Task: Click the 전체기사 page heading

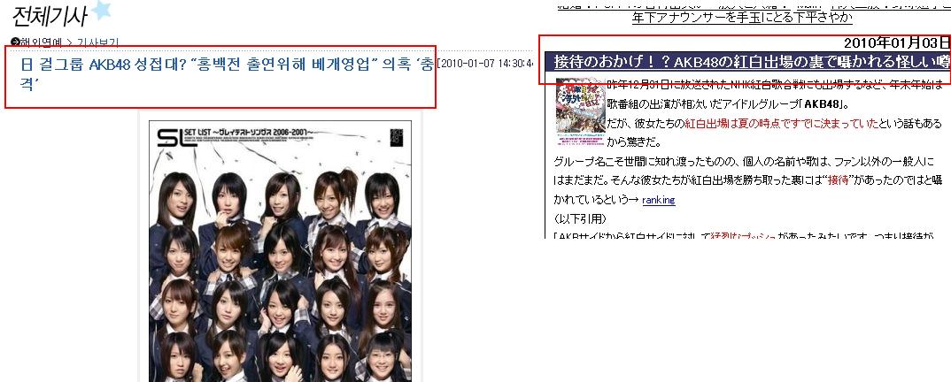Action: point(49,16)
